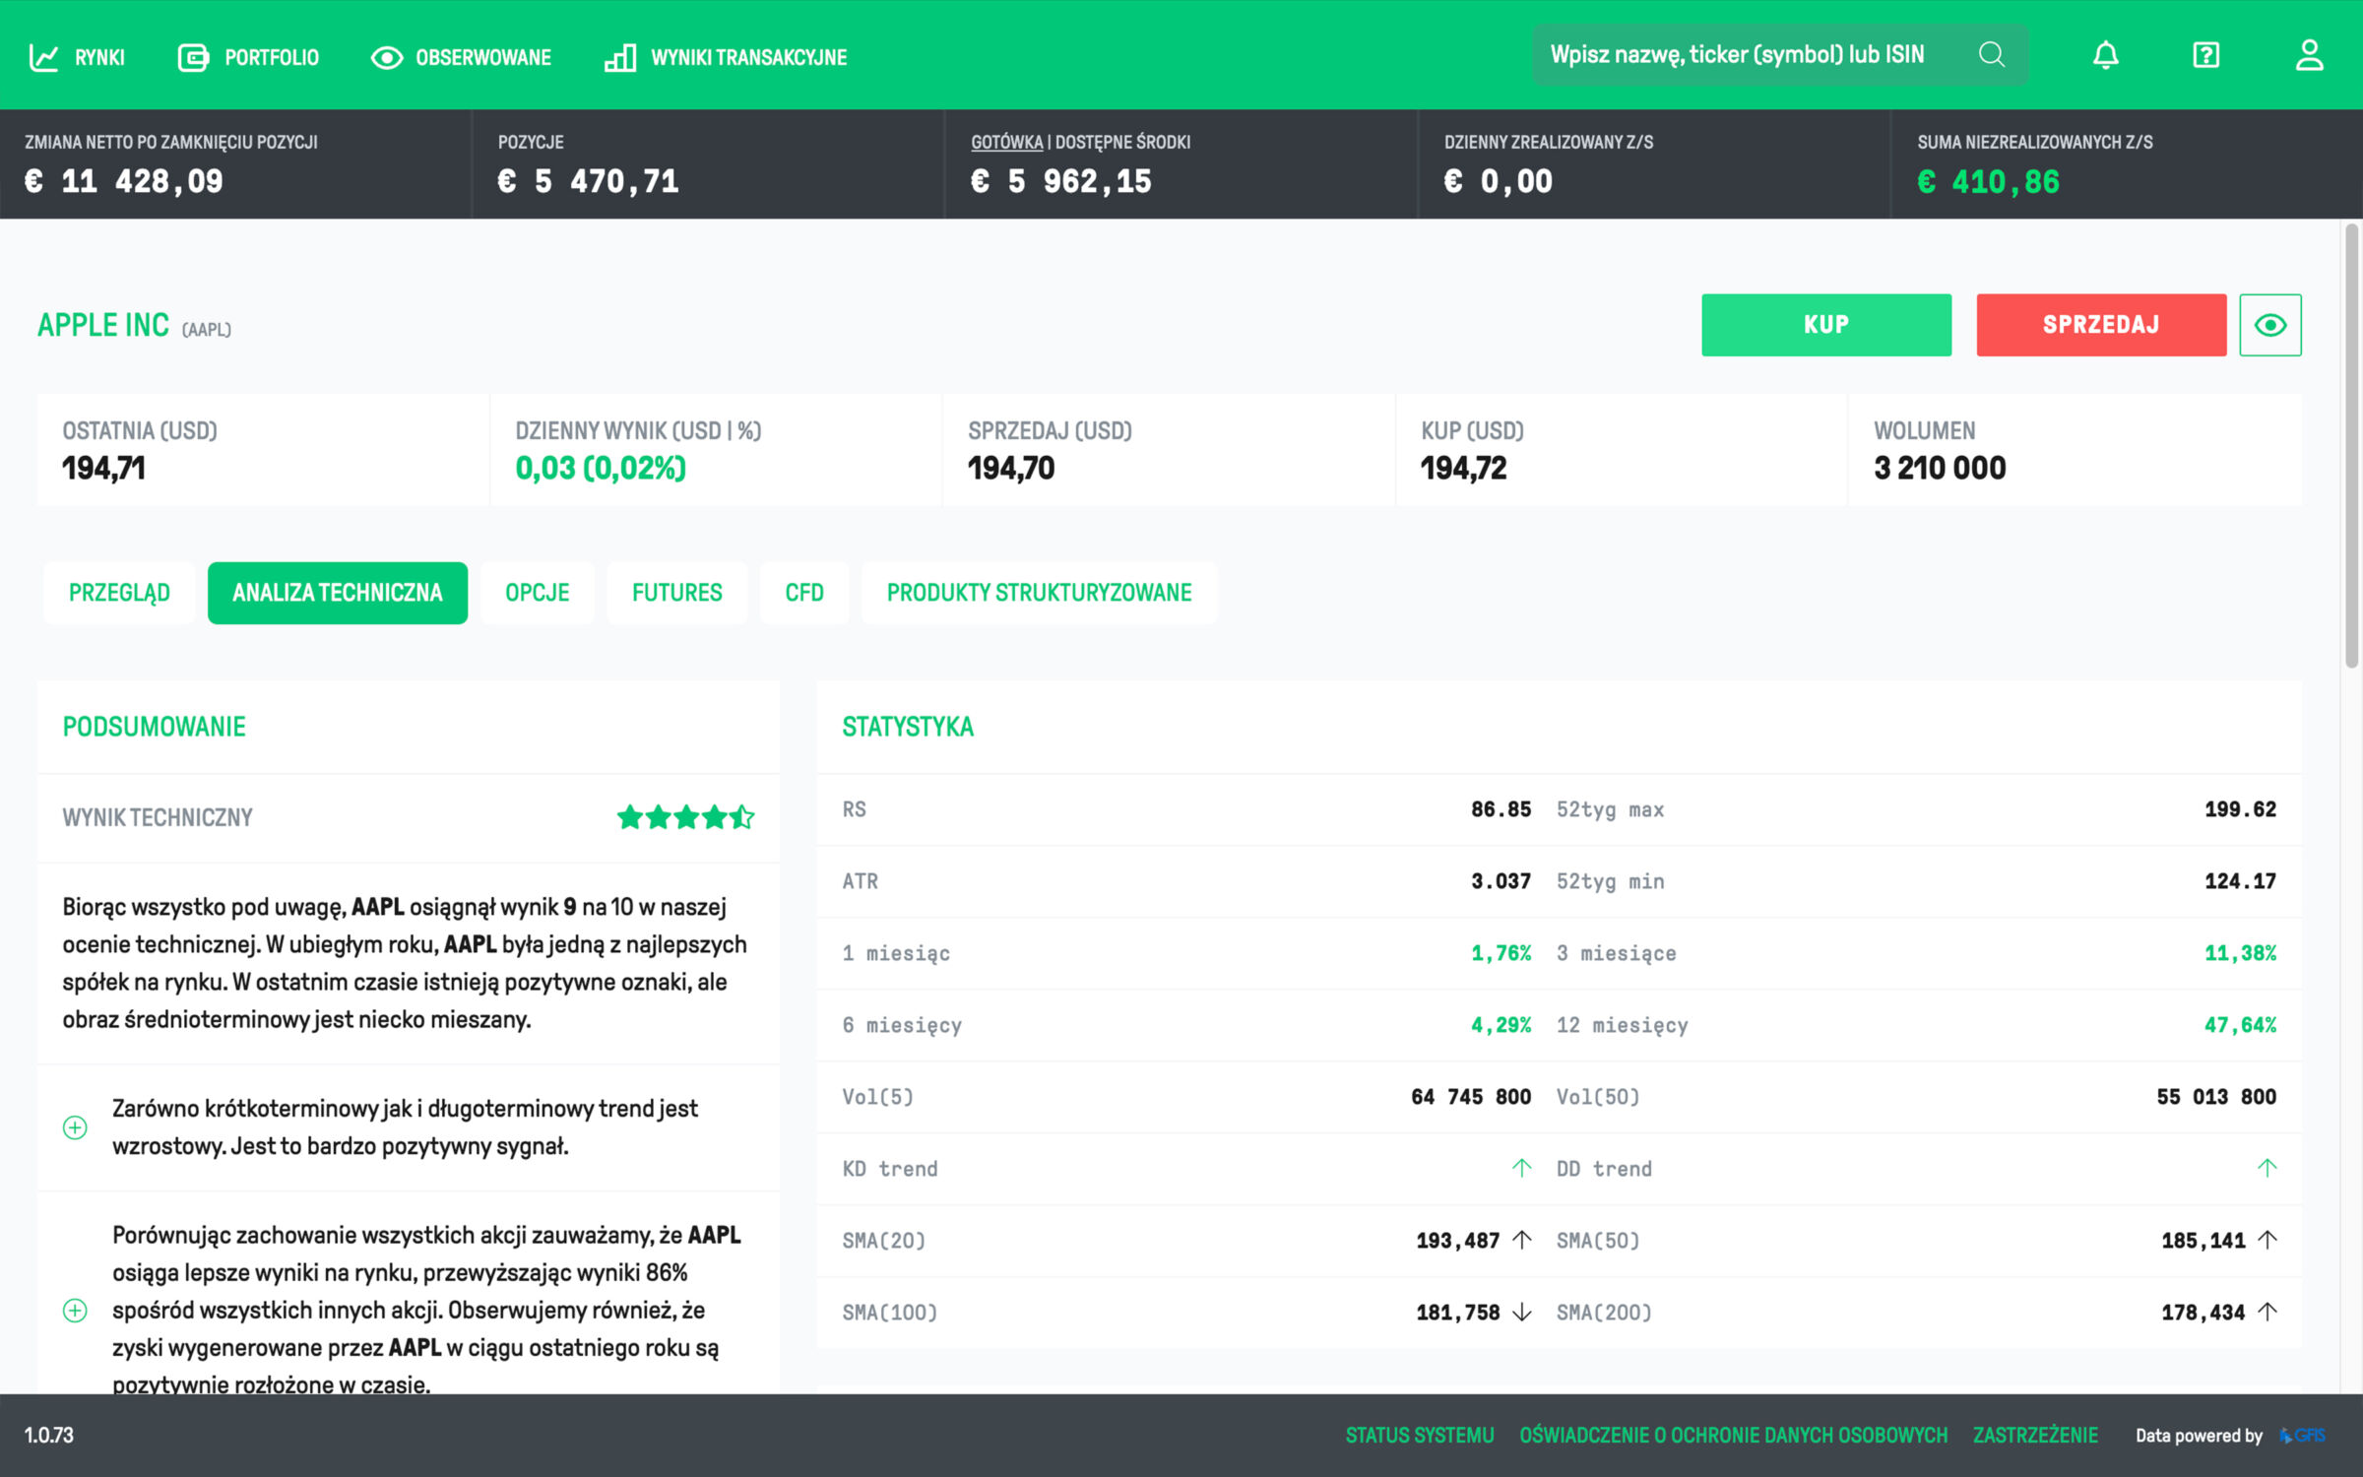Screen dimensions: 2363x1477
Task: Click the 12 miesięcy value 47,64%
Action: pos(2240,1025)
